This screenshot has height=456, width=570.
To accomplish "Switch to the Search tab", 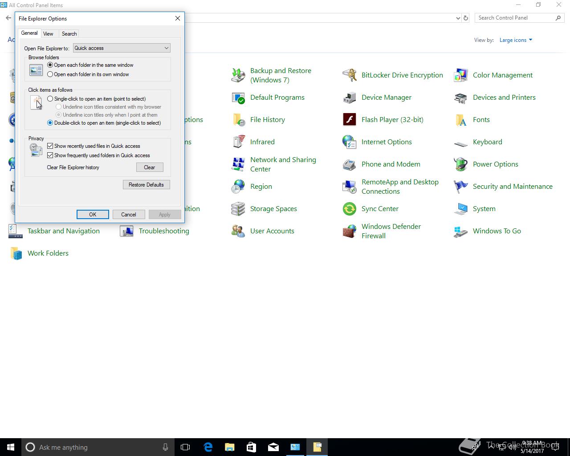I will click(x=69, y=34).
